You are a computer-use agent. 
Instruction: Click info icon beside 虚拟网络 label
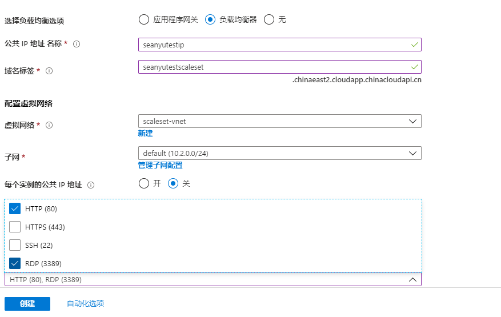(49, 125)
